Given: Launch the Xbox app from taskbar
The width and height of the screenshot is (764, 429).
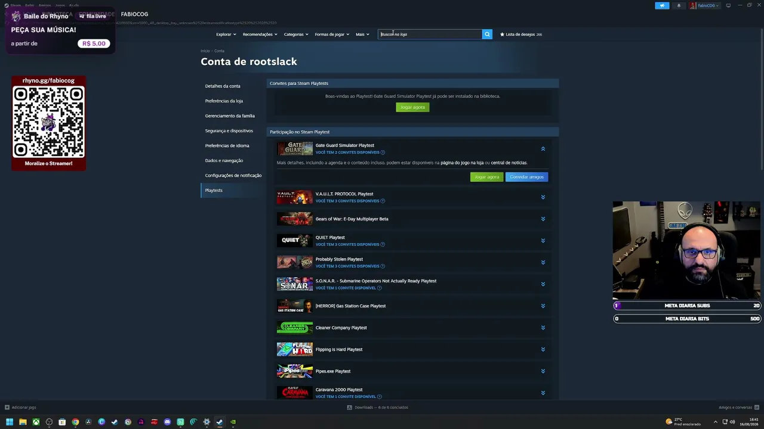Looking at the screenshot, I should tap(36, 422).
